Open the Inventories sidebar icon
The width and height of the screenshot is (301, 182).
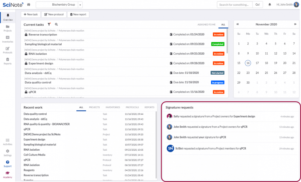[x=8, y=39]
